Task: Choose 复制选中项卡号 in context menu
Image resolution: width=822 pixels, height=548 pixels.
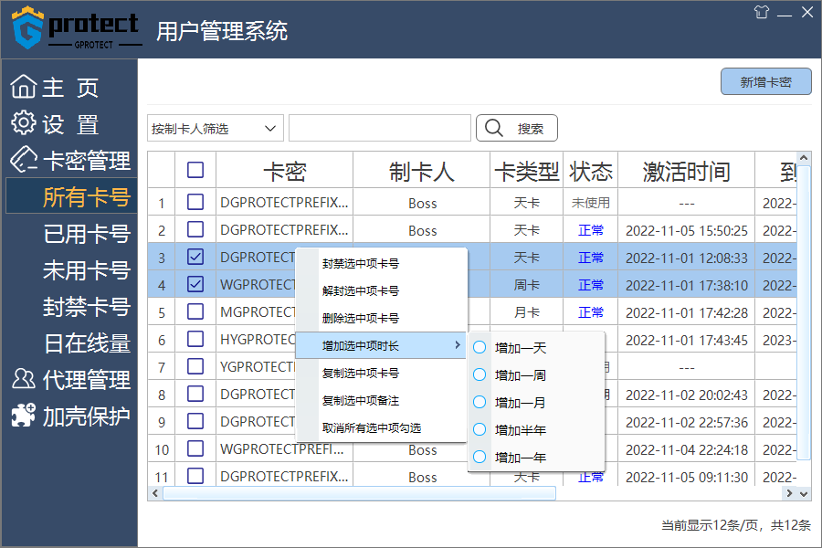Action: pos(381,373)
